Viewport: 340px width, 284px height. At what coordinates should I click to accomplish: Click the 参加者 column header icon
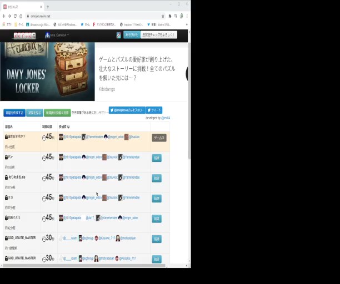[68, 127]
